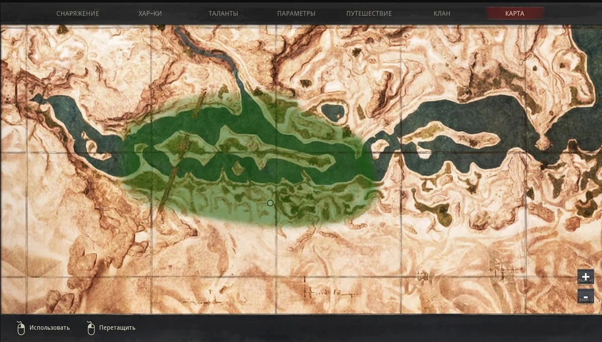Viewport: 602px width, 342px height.
Task: Click the Использовать hint label
Action: (x=49, y=328)
